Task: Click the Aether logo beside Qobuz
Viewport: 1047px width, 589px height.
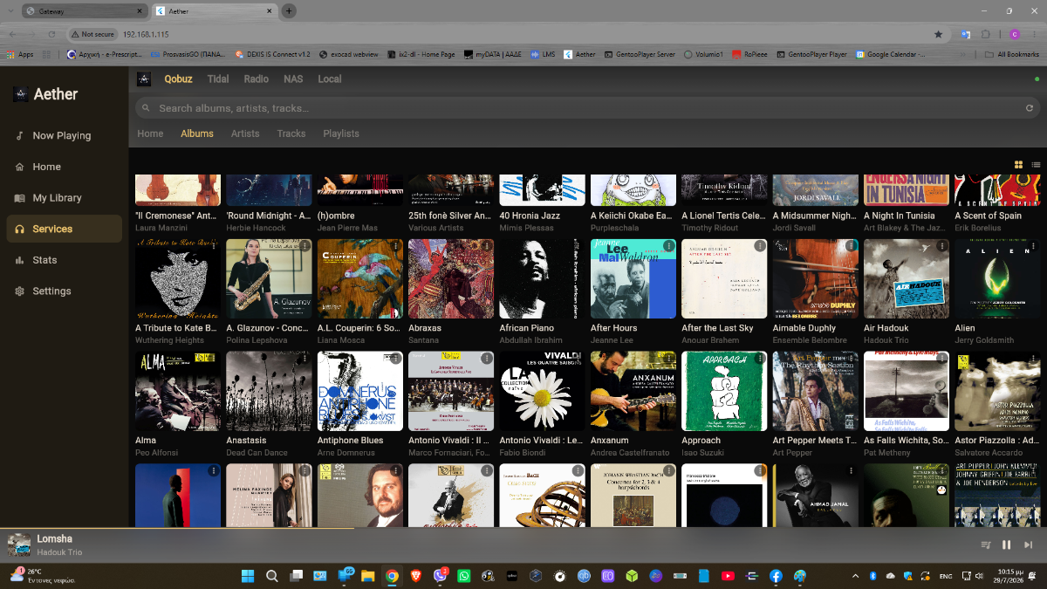Action: pyautogui.click(x=144, y=79)
